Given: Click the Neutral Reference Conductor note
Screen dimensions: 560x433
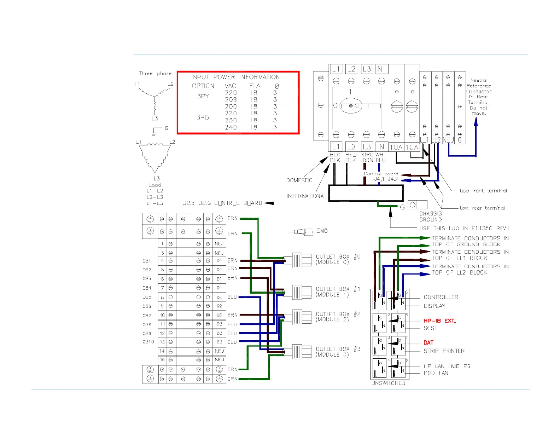Looking at the screenshot, I should click(479, 97).
